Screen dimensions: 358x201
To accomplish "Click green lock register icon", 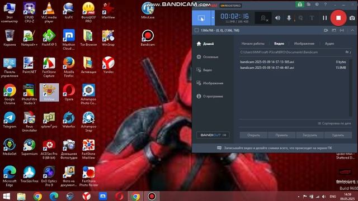I will pos(300,4).
